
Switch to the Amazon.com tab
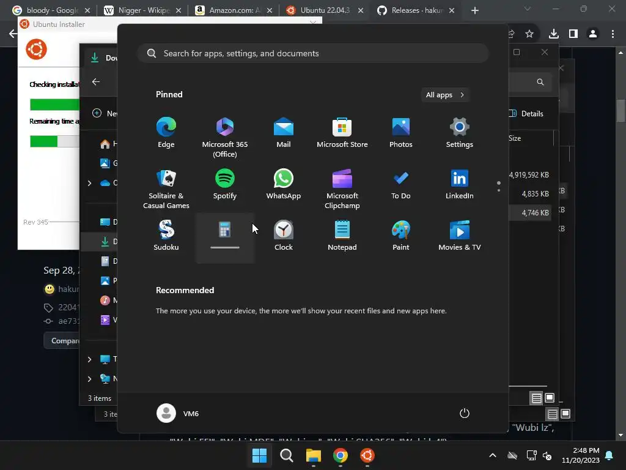point(233,10)
